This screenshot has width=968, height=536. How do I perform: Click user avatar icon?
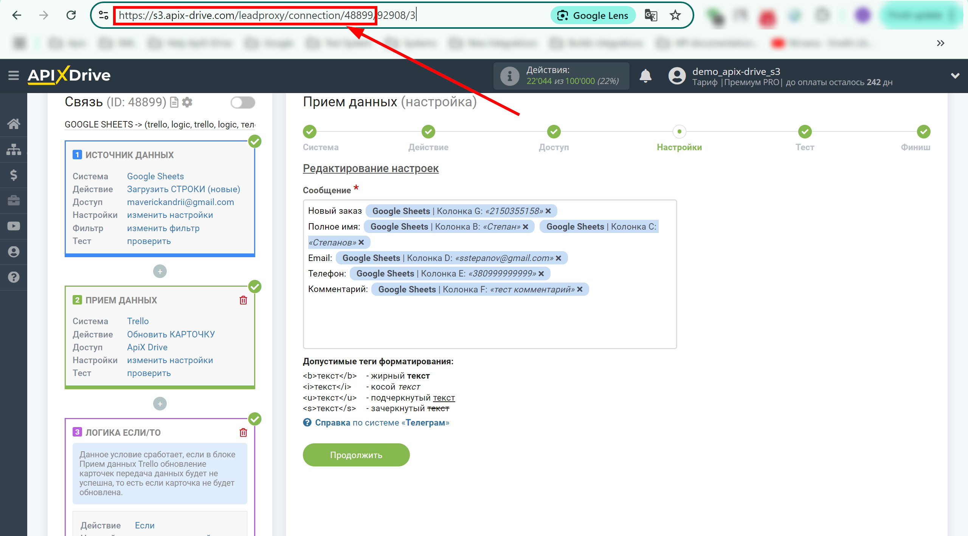pyautogui.click(x=677, y=76)
